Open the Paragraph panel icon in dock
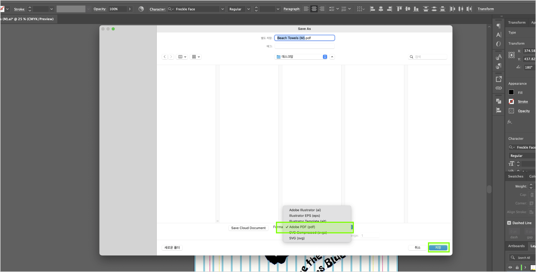 [498, 26]
